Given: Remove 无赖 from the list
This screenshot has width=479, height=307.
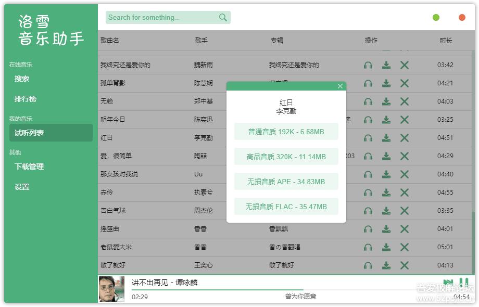Looking at the screenshot, I should (x=404, y=101).
